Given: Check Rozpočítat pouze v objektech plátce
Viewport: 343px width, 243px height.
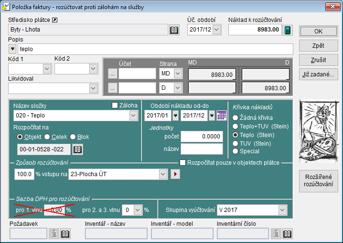Looking at the screenshot, I should pyautogui.click(x=182, y=163).
